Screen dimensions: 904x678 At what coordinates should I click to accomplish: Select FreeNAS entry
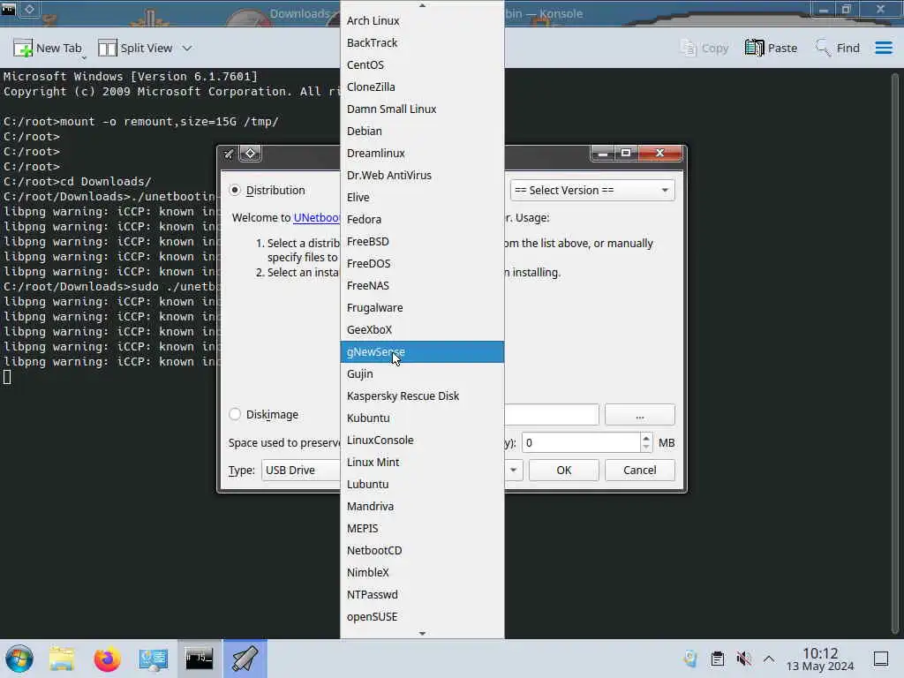pyautogui.click(x=422, y=285)
